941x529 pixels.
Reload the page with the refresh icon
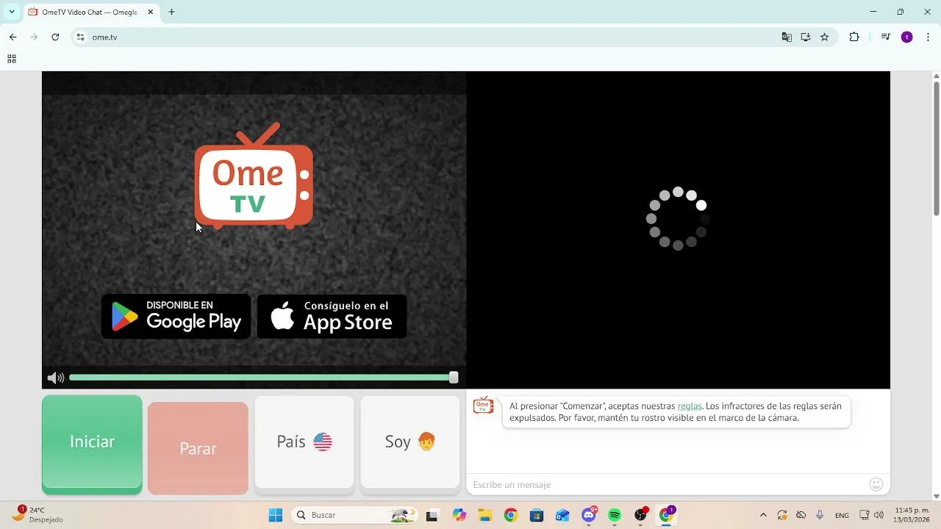pos(55,37)
